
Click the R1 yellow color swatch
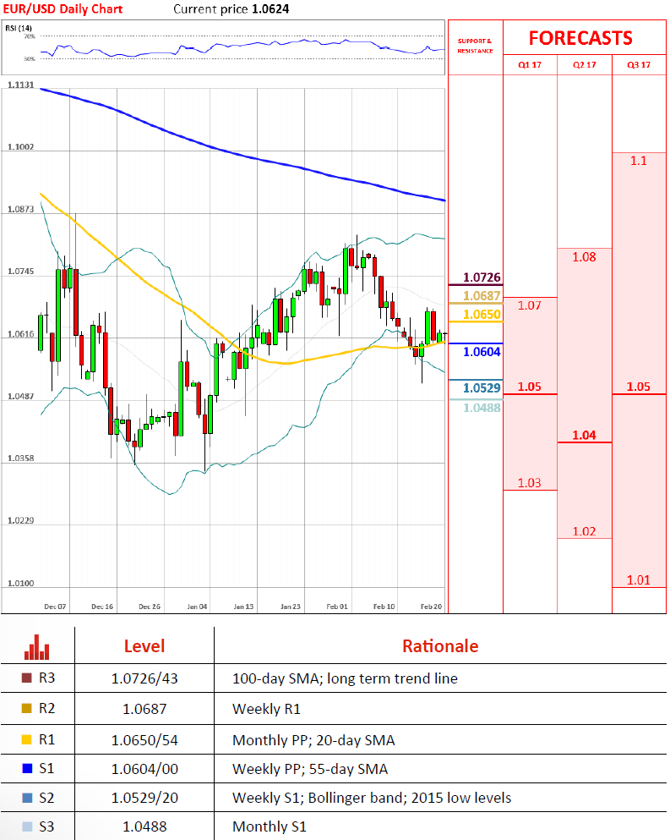pyautogui.click(x=27, y=739)
